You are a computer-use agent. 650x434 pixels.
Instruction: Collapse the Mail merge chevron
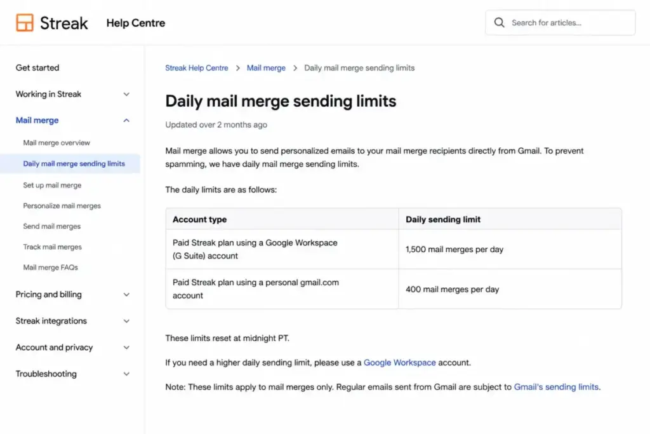[126, 120]
